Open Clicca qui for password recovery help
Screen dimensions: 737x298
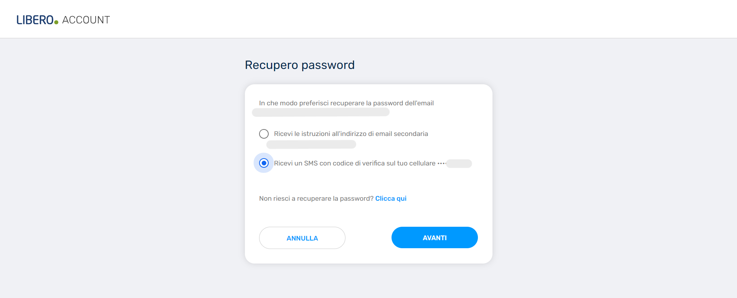[390, 198]
